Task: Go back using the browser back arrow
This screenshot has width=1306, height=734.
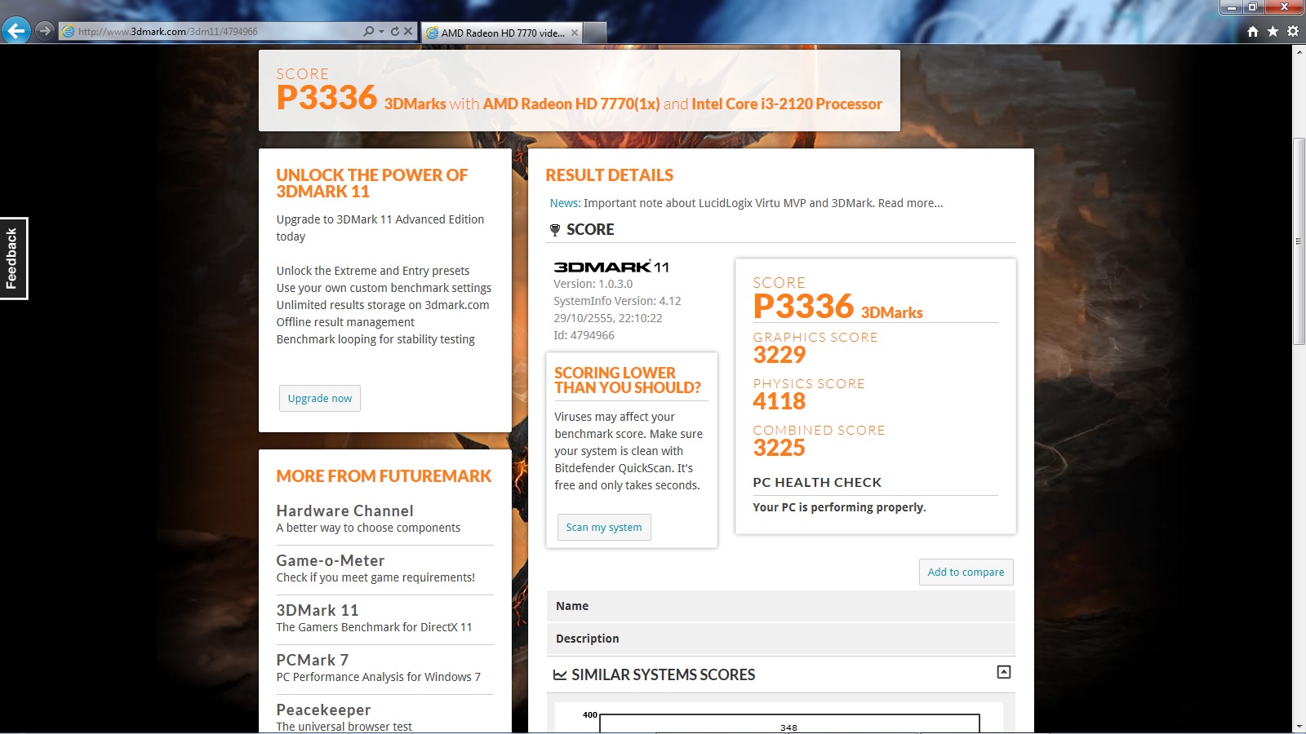Action: (x=16, y=31)
